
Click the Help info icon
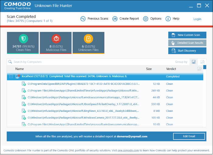[168, 19]
